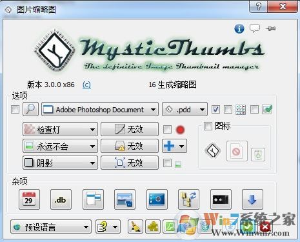Click the green key license icon
300x242 pixels.
click(x=170, y=227)
